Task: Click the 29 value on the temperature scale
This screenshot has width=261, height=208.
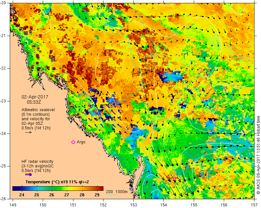Action: tap(97, 195)
